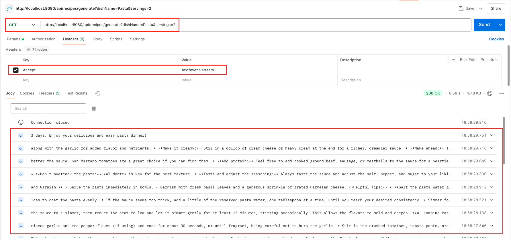The height and width of the screenshot is (240, 511).
Task: Expand the 18:58:28.521 message row
Action: 492,200
